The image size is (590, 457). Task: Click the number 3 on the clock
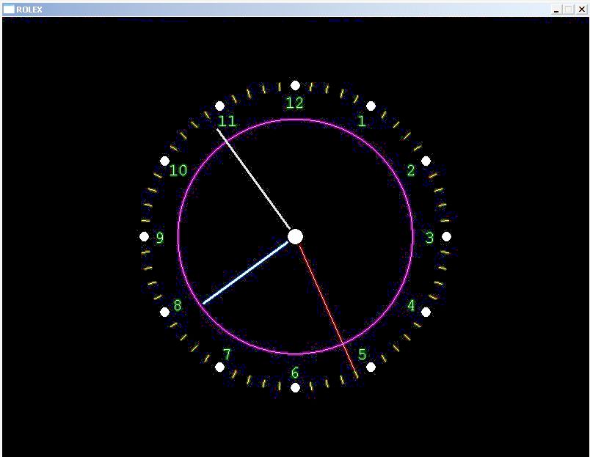pos(429,238)
